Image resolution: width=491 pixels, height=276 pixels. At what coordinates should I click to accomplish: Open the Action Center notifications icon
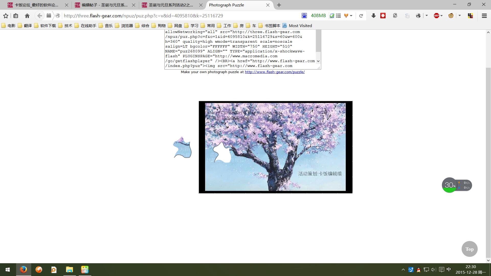coord(441,270)
